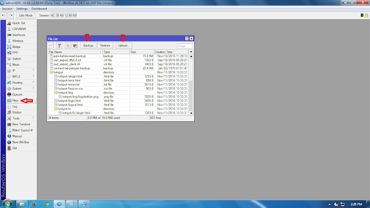Open Chrome from the taskbar
Viewport: 370px width, 208px height.
click(47, 204)
